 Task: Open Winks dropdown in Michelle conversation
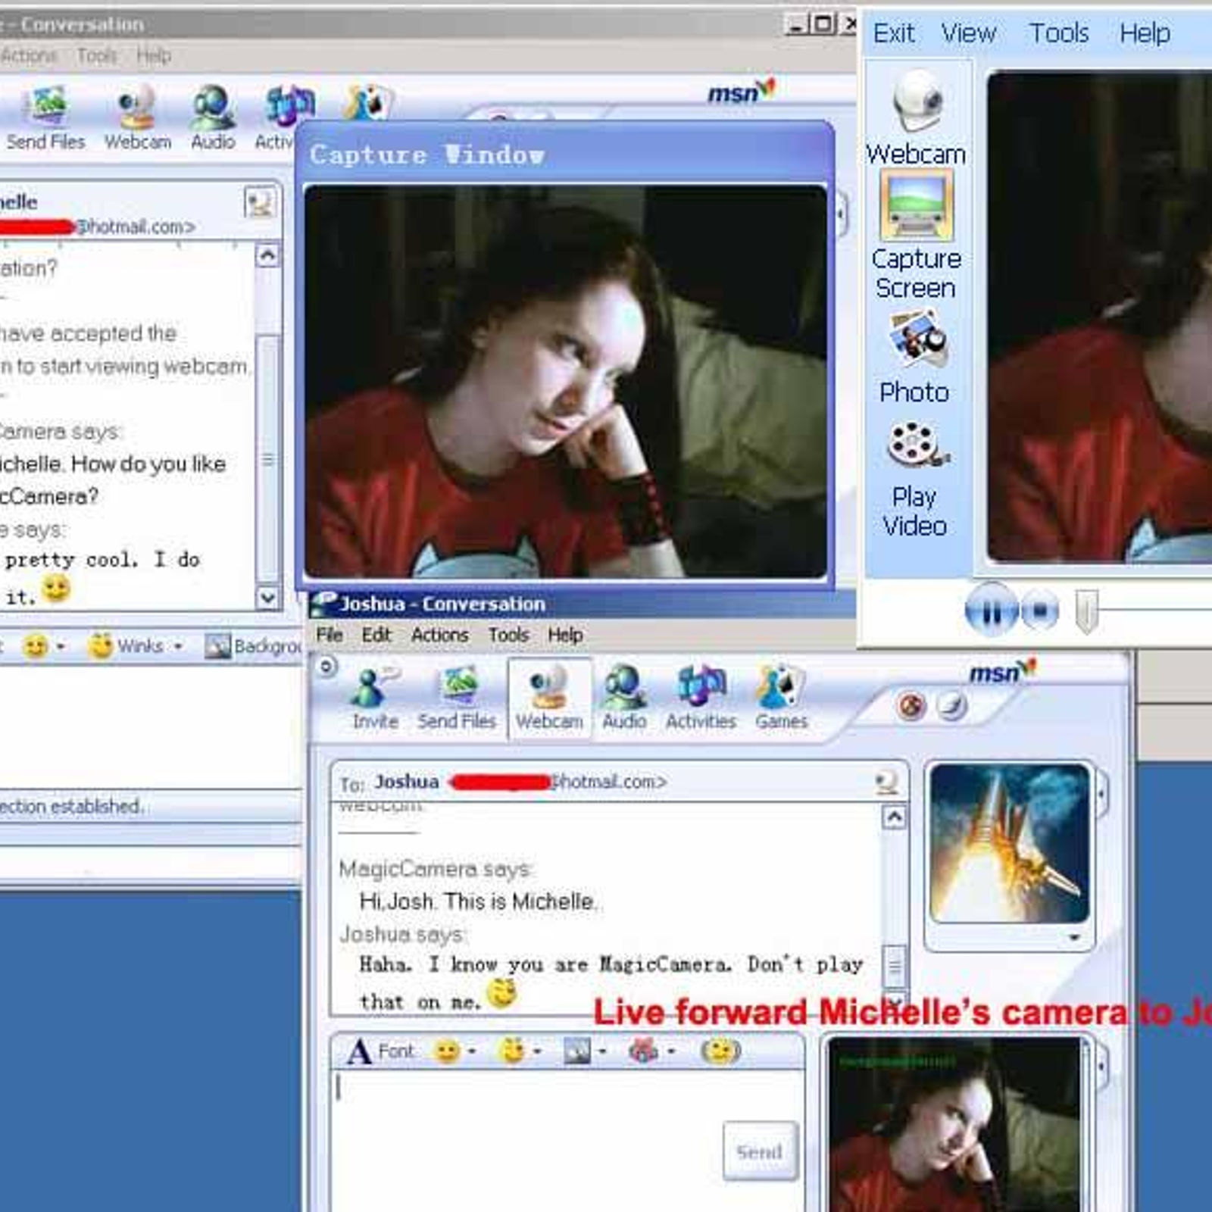coord(135,646)
